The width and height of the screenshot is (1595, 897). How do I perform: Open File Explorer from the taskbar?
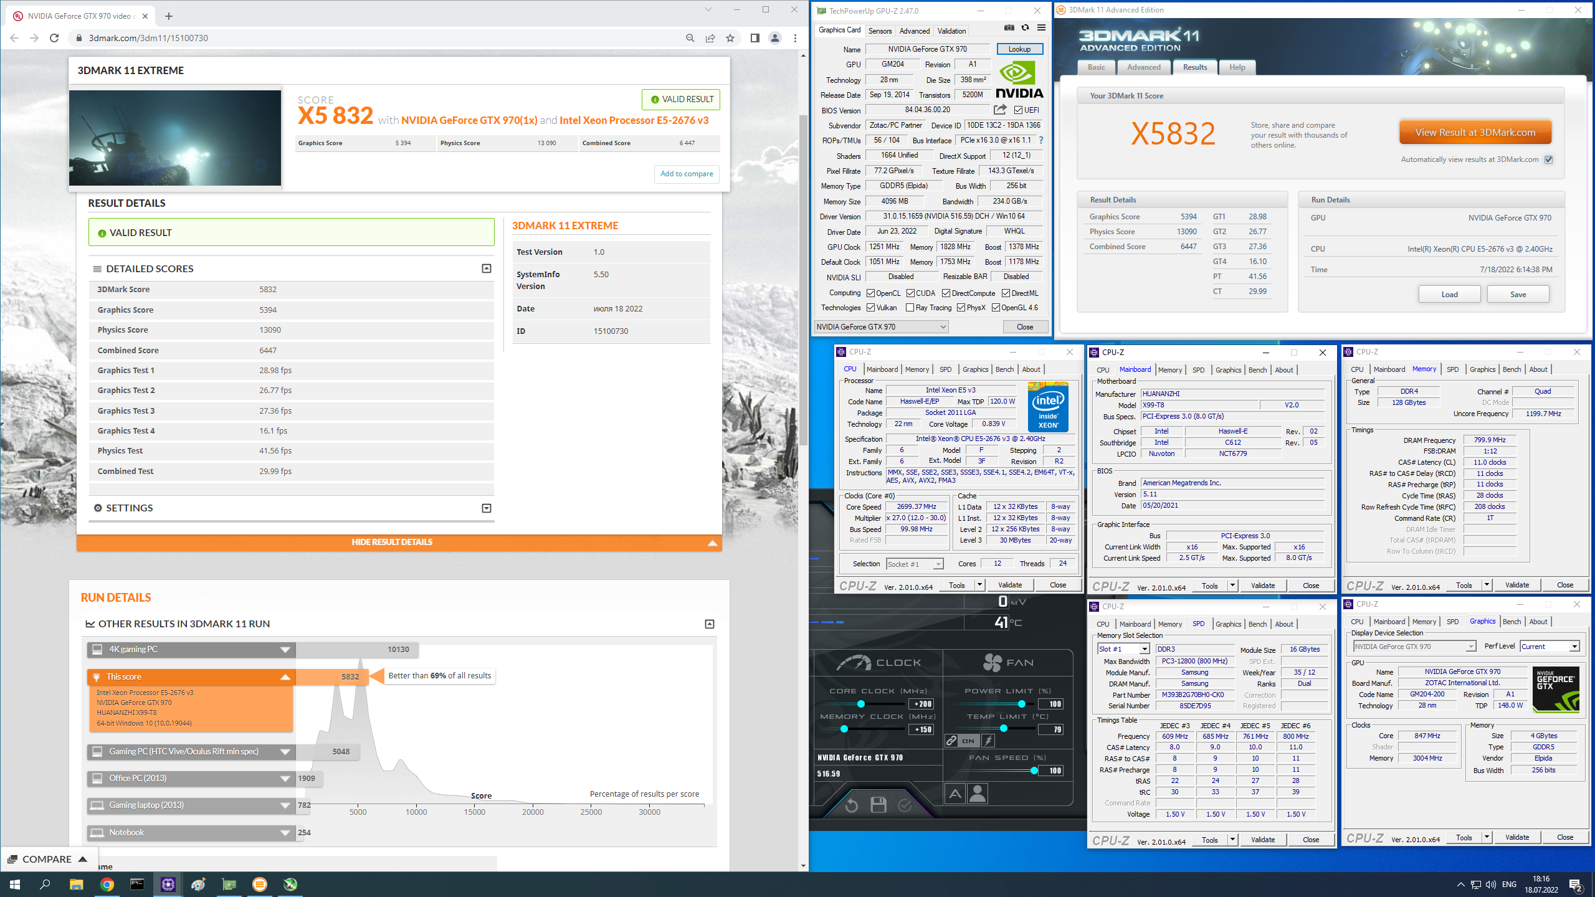(x=76, y=884)
